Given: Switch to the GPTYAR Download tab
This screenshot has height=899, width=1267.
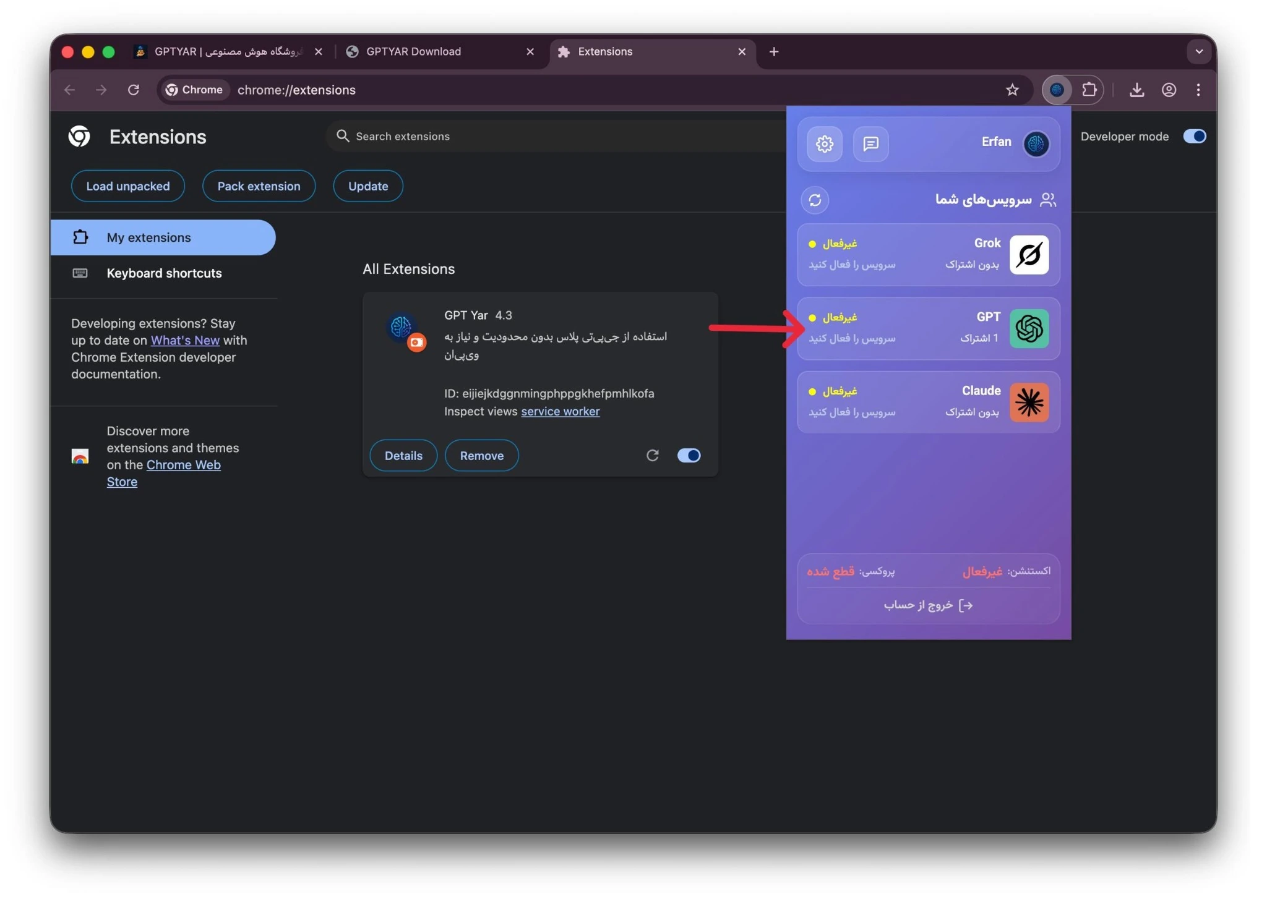Looking at the screenshot, I should [x=440, y=51].
